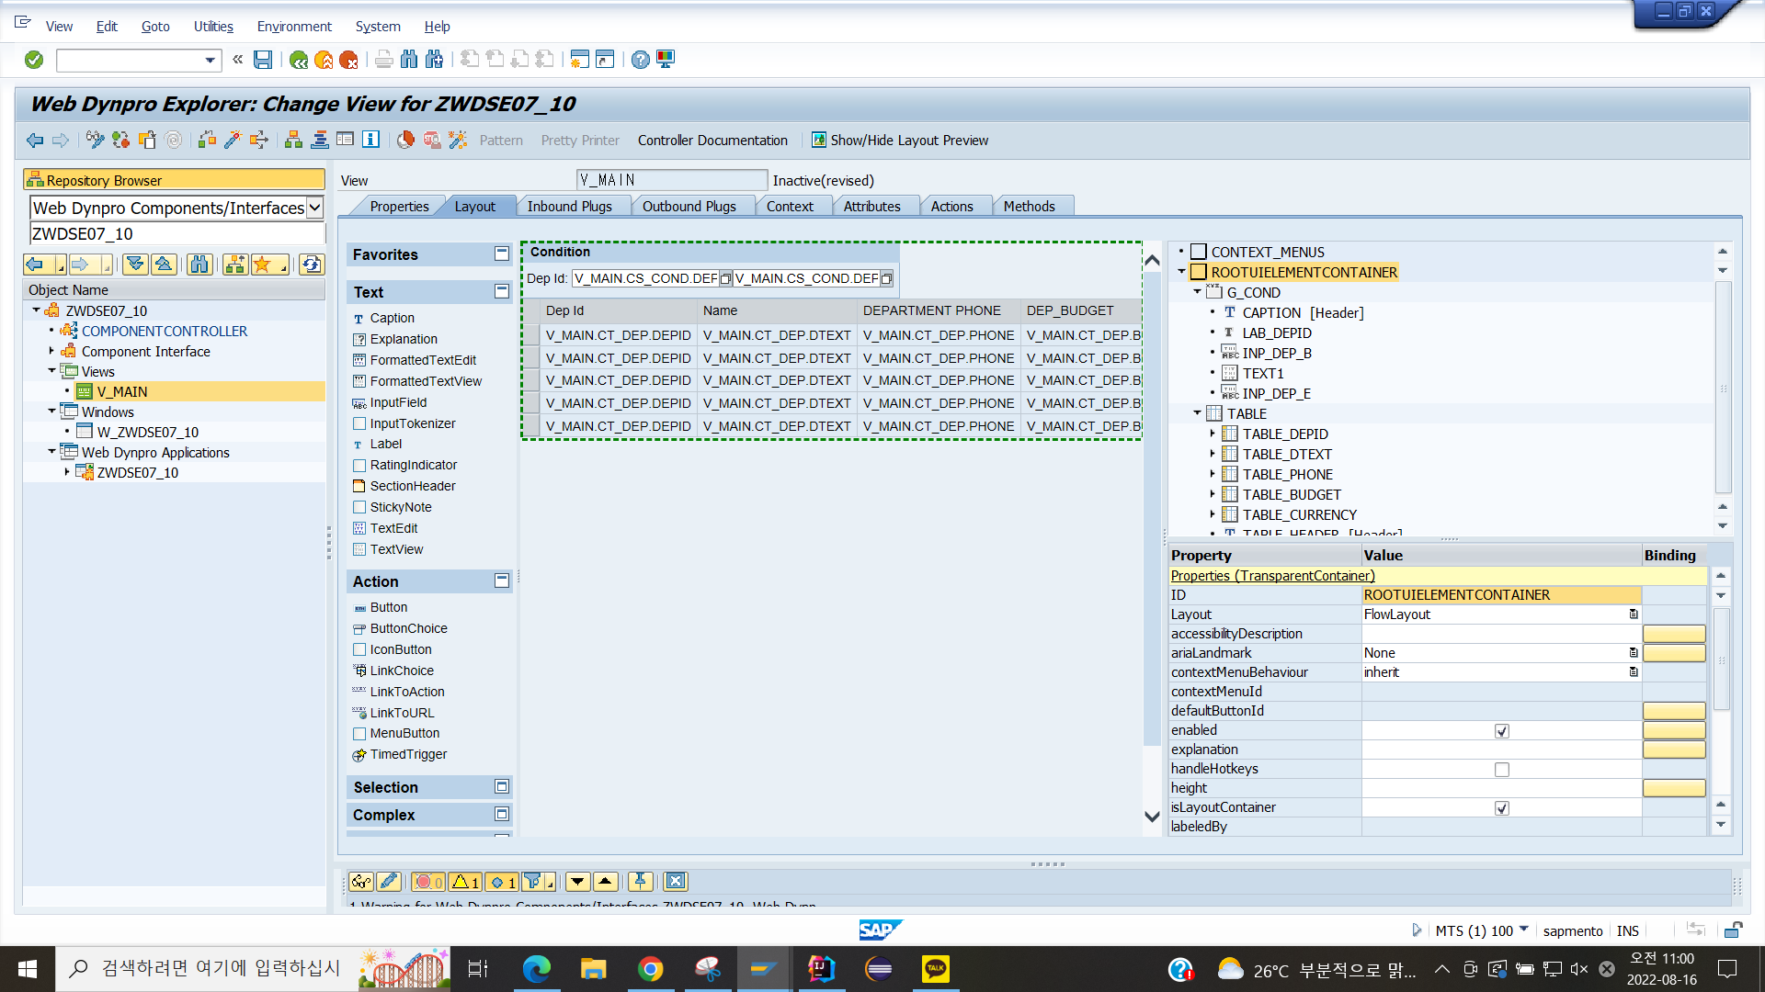The height and width of the screenshot is (992, 1765).
Task: Pick LinkToAction from Action palette
Action: click(x=407, y=692)
